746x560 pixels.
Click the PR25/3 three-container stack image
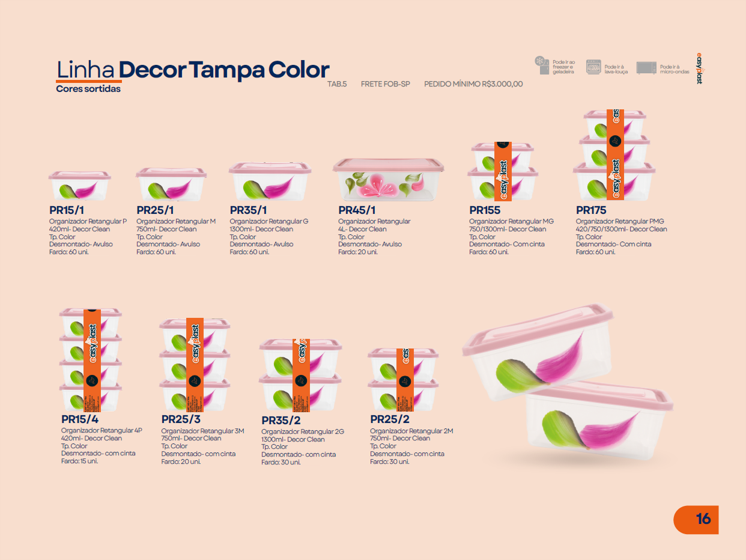194,365
